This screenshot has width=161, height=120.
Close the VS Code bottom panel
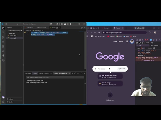[x=85, y=73]
